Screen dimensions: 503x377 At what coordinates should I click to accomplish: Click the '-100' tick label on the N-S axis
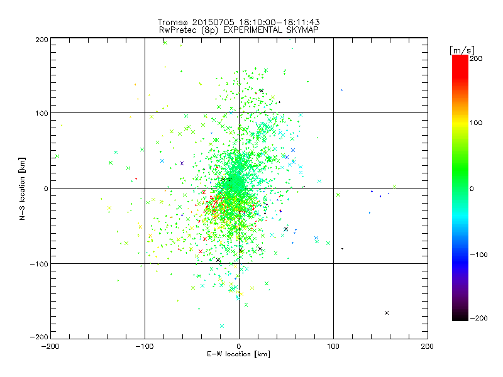(x=39, y=264)
